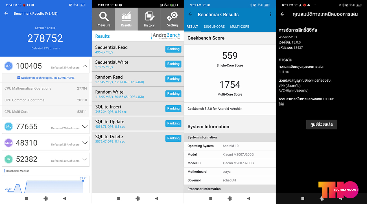This screenshot has height=204, width=367.
Task: Tap battery indicator in Geekbench status bar
Action: click(x=266, y=5)
